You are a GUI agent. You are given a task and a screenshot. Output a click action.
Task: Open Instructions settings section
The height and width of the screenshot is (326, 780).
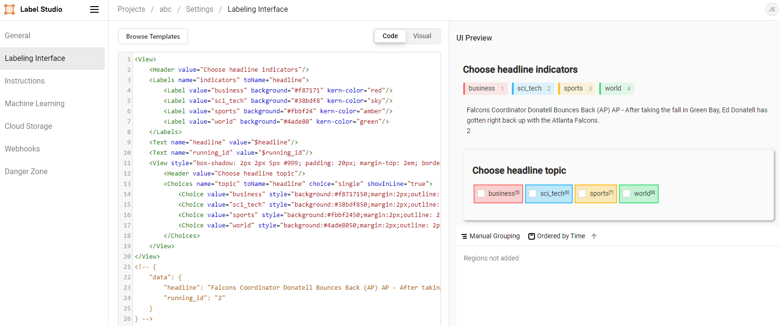(x=52, y=81)
